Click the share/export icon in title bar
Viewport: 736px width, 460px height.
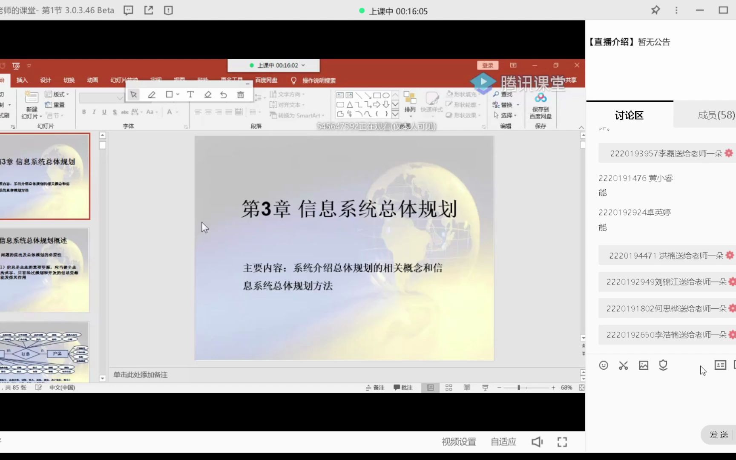(x=149, y=10)
